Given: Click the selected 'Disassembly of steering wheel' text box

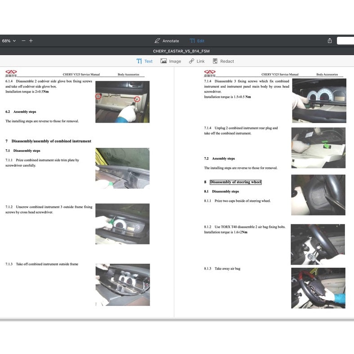Looking at the screenshot, I should (235, 182).
